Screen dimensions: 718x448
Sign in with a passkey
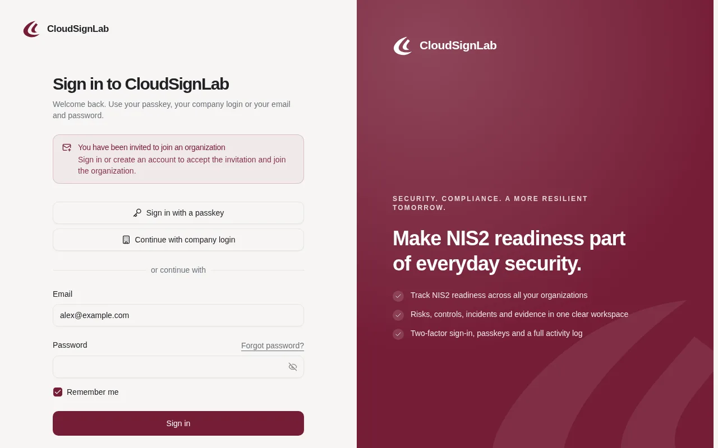click(x=178, y=213)
